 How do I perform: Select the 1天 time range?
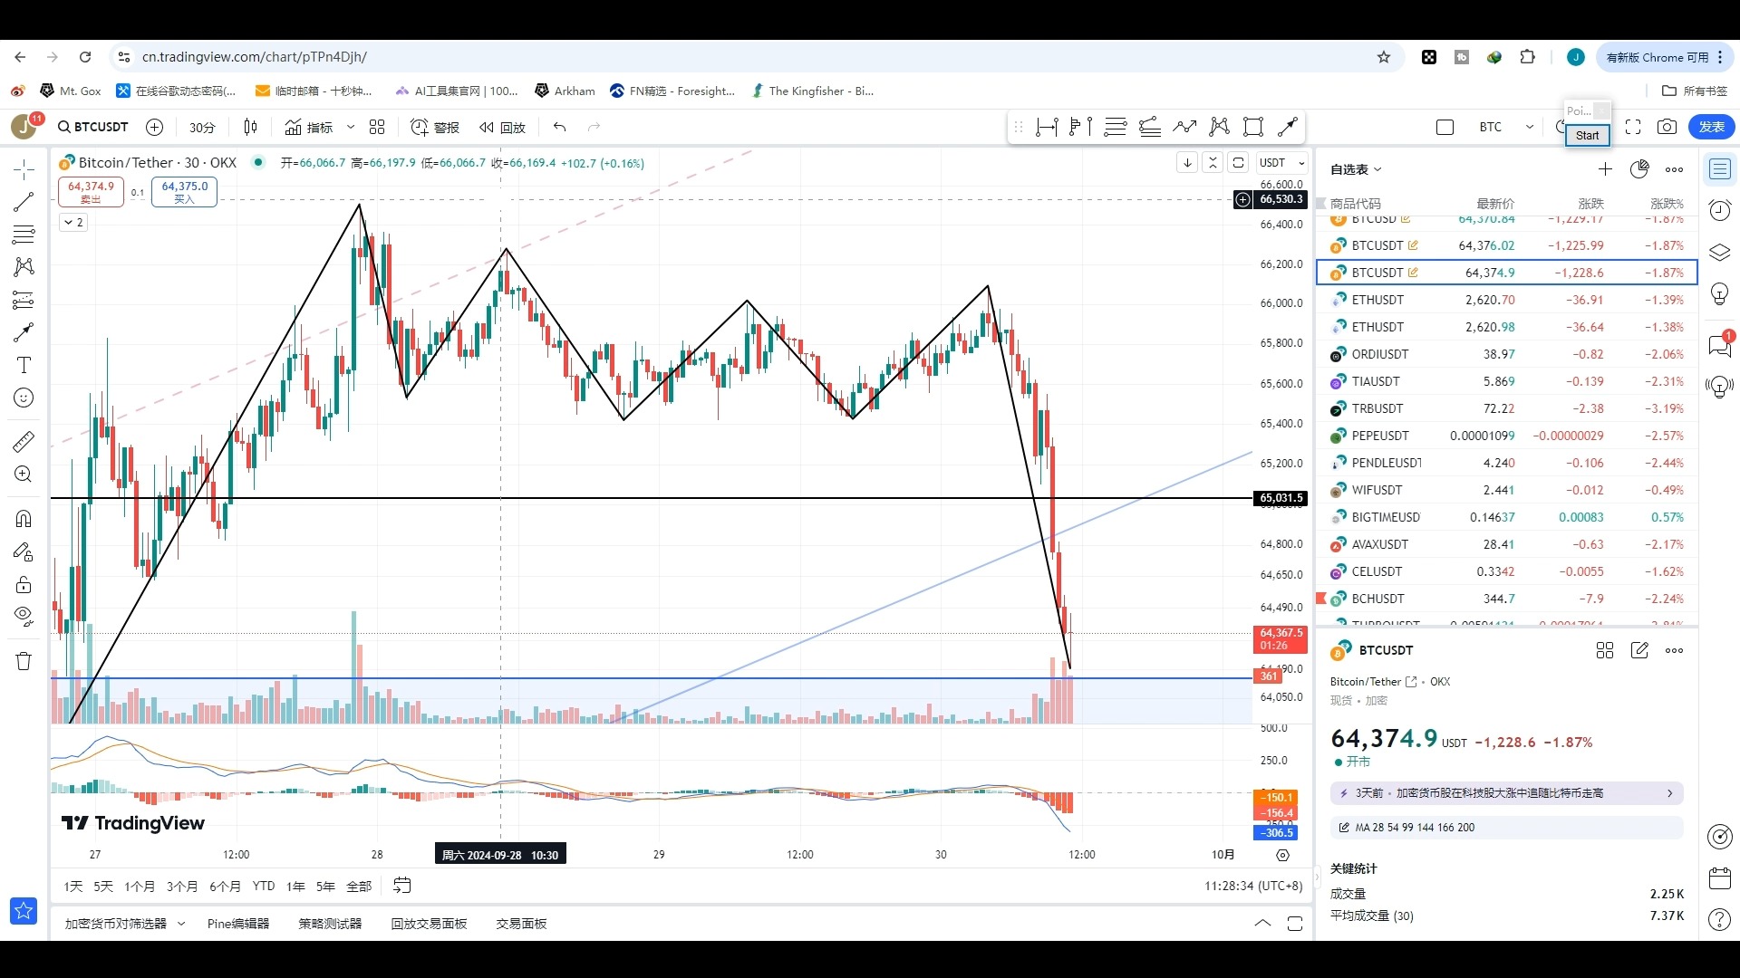[73, 887]
